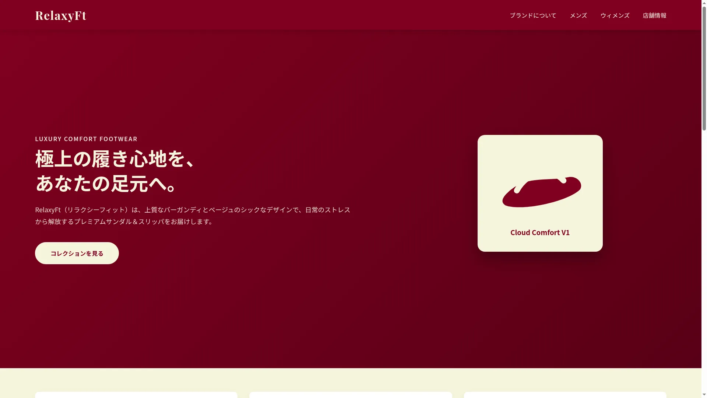Select the Cloud Comfort V1 label
This screenshot has height=398, width=707.
tap(540, 233)
